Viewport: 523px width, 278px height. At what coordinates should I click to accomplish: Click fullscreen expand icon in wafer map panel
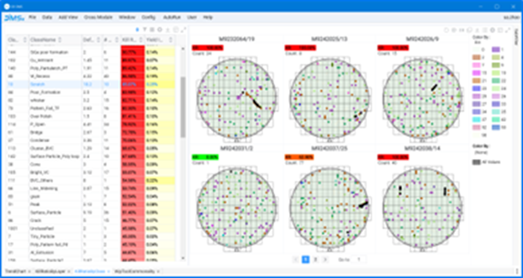pos(507,30)
